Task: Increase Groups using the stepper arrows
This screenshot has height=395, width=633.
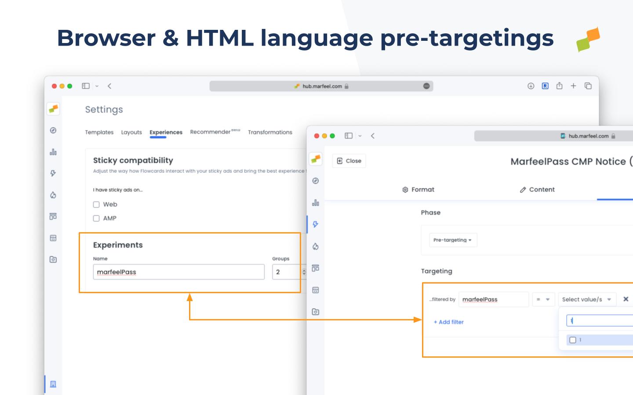Action: [303, 272]
